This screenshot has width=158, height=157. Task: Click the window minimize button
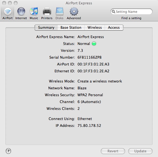(10, 3)
